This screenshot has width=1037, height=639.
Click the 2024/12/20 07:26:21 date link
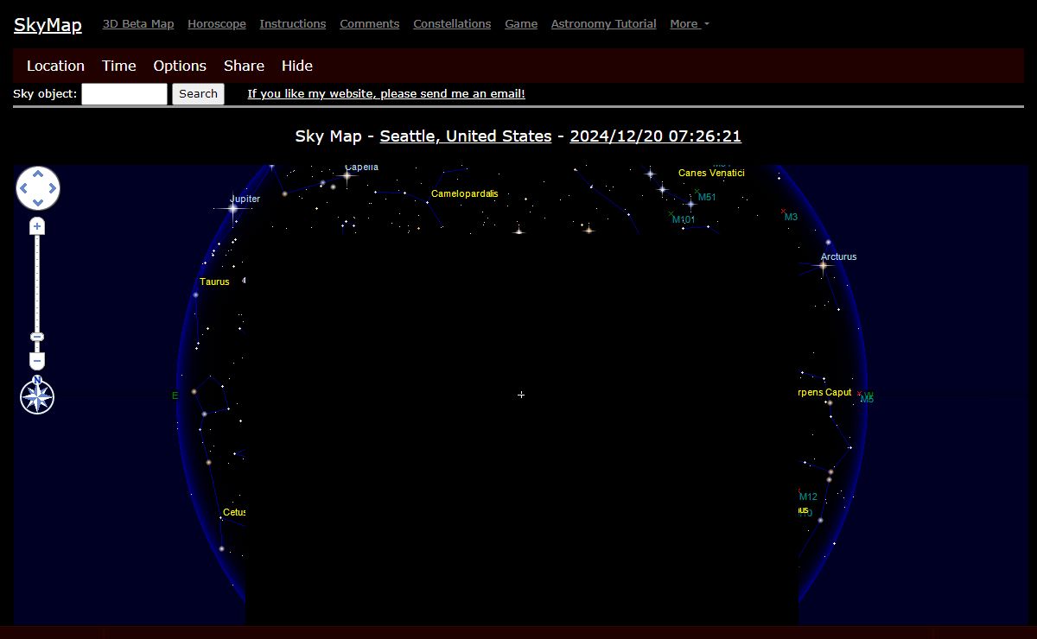[656, 136]
